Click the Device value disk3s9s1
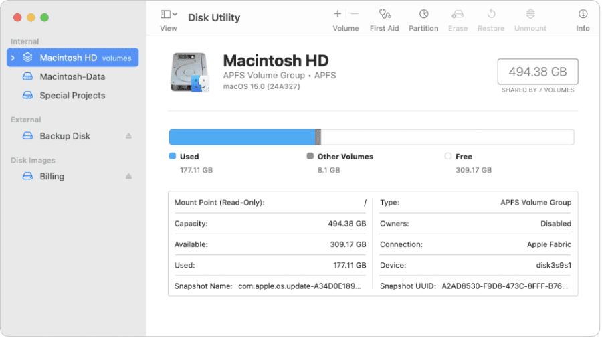 pyautogui.click(x=554, y=266)
